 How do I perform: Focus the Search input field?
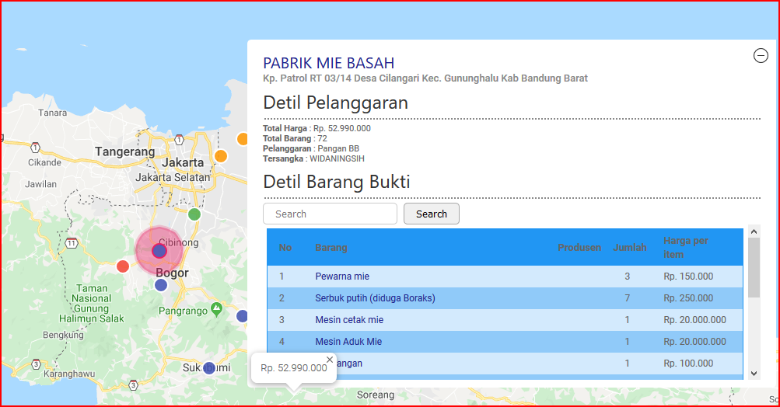(330, 214)
